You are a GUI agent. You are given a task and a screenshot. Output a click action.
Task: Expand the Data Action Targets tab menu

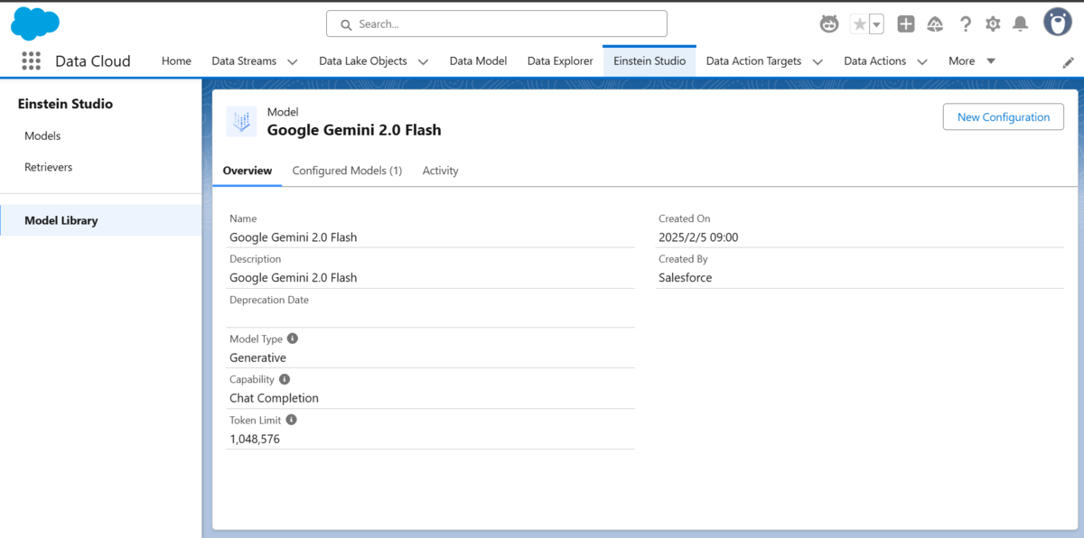[818, 61]
